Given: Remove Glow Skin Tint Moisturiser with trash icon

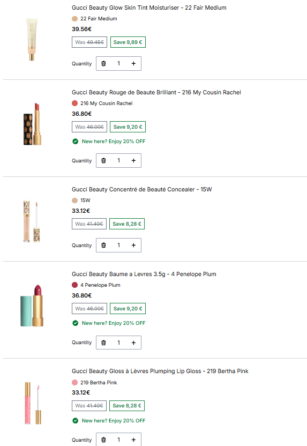Looking at the screenshot, I should click(104, 63).
